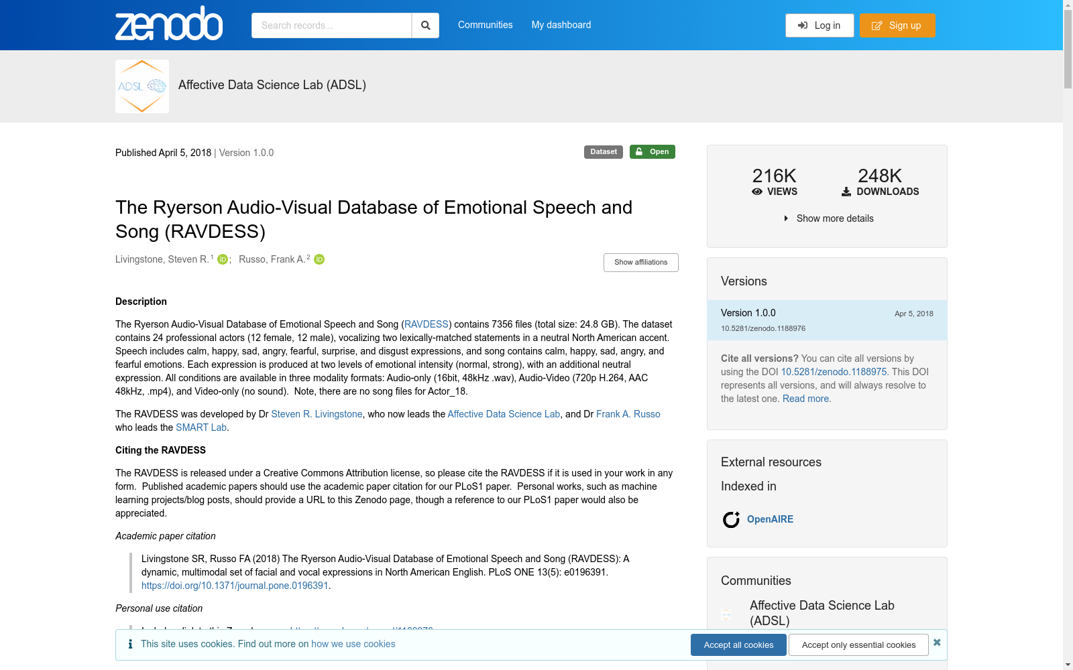Click the Log in button
Screen dimensions: 1073x670
(x=819, y=25)
